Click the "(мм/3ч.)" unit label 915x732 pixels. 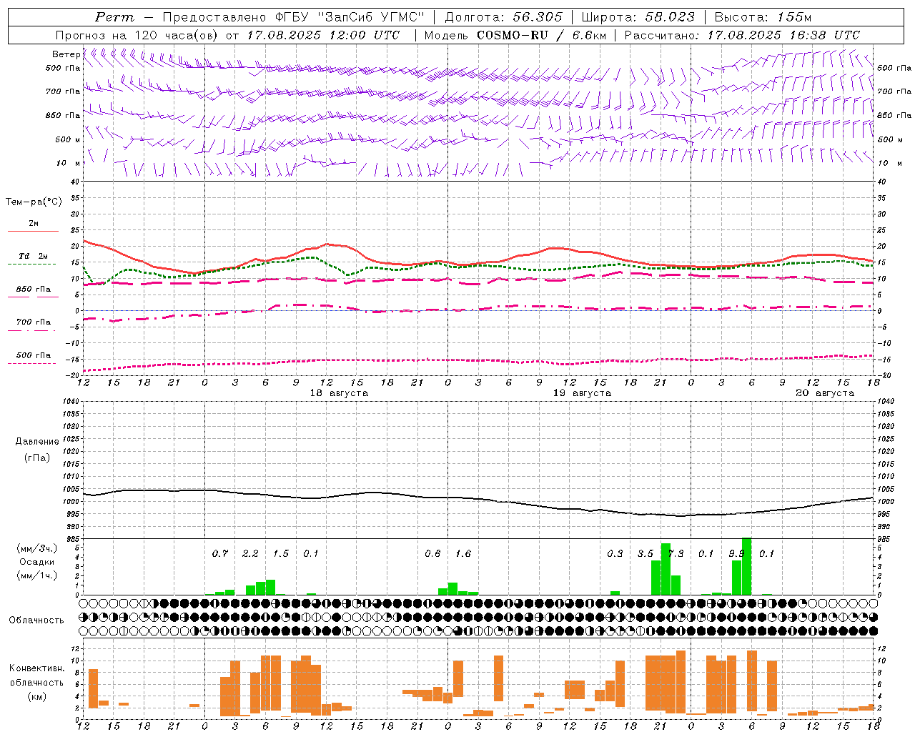click(36, 549)
